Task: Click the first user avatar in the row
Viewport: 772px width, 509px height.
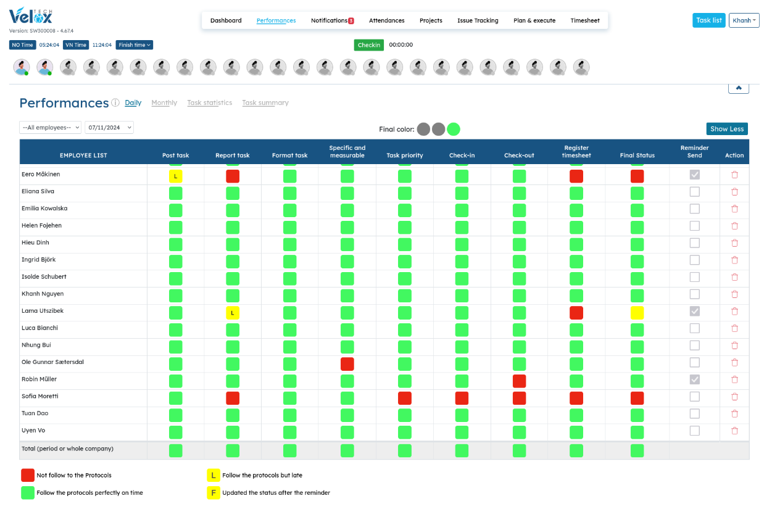Action: click(x=22, y=67)
